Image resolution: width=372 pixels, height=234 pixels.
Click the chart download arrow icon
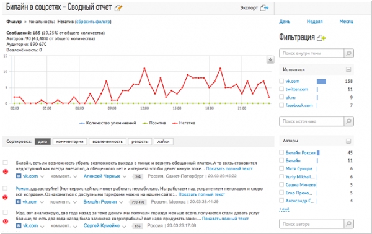click(270, 59)
